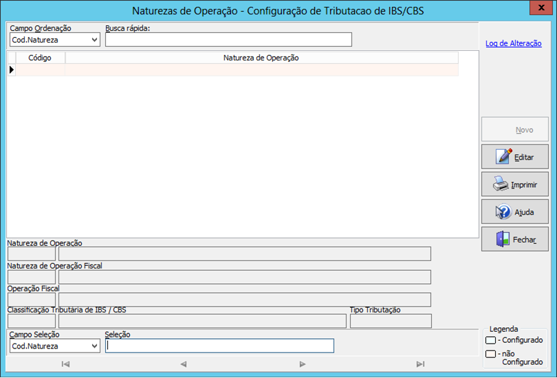
Task: Go to next record navigation arrow
Action: (303, 364)
